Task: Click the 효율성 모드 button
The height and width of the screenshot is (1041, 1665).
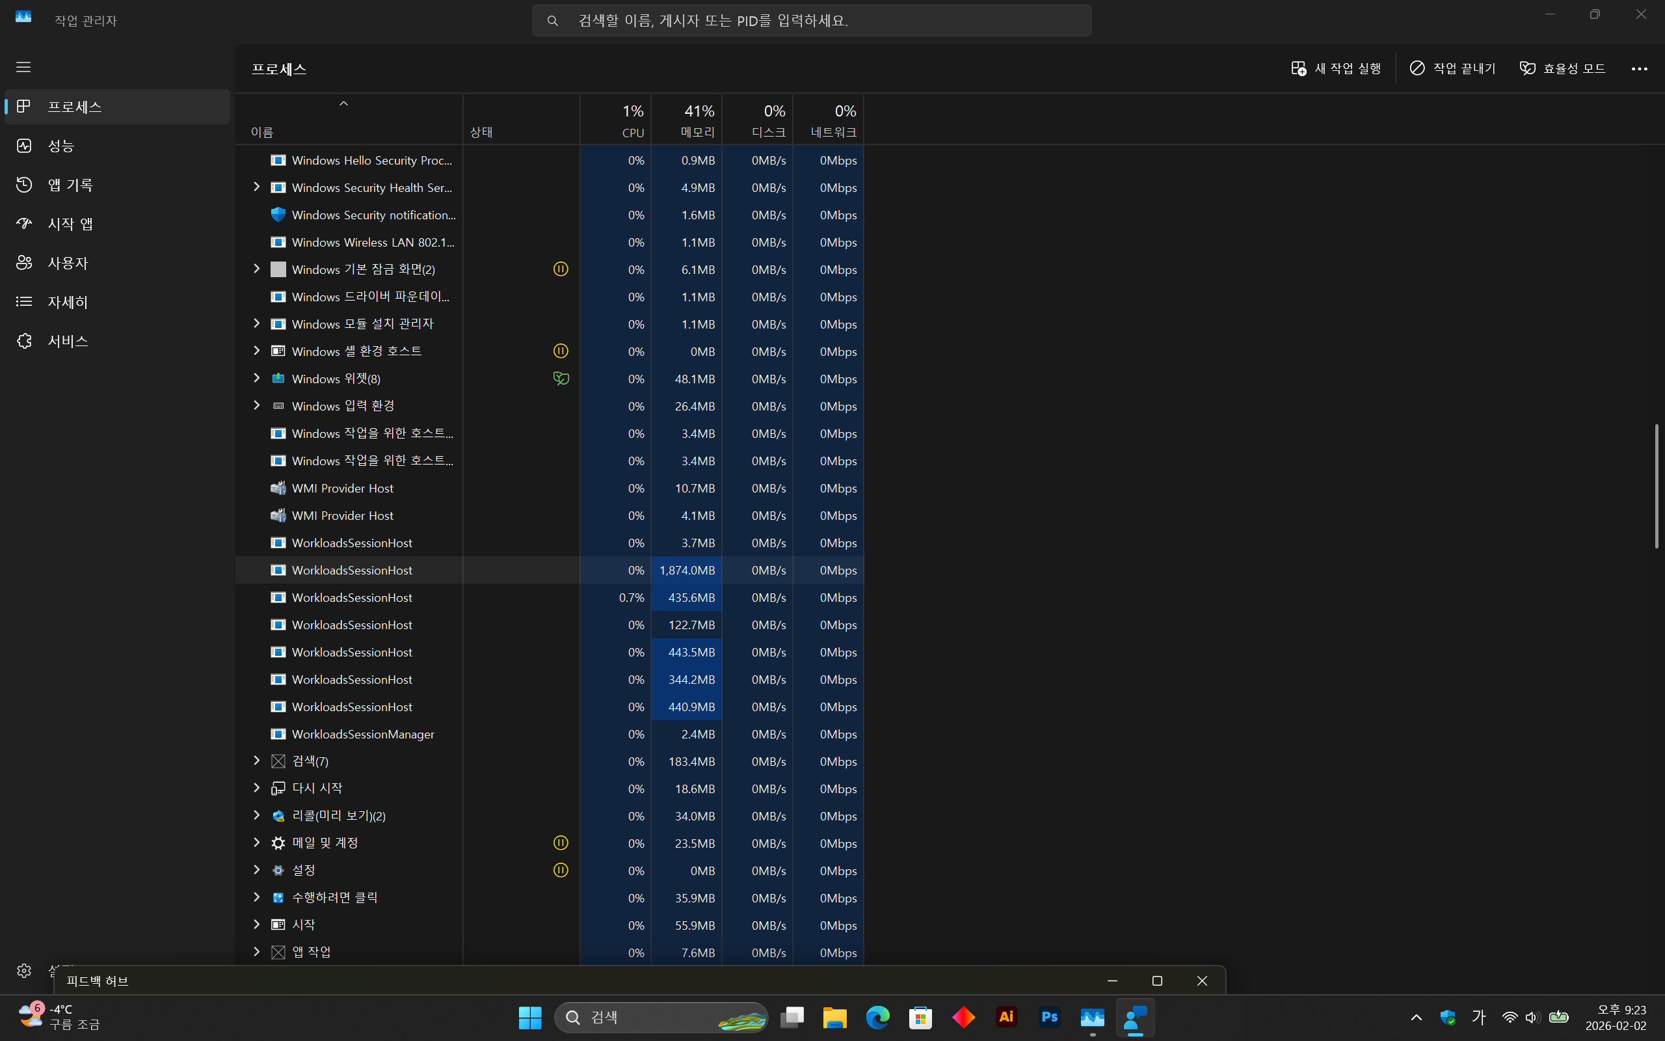Action: coord(1562,69)
